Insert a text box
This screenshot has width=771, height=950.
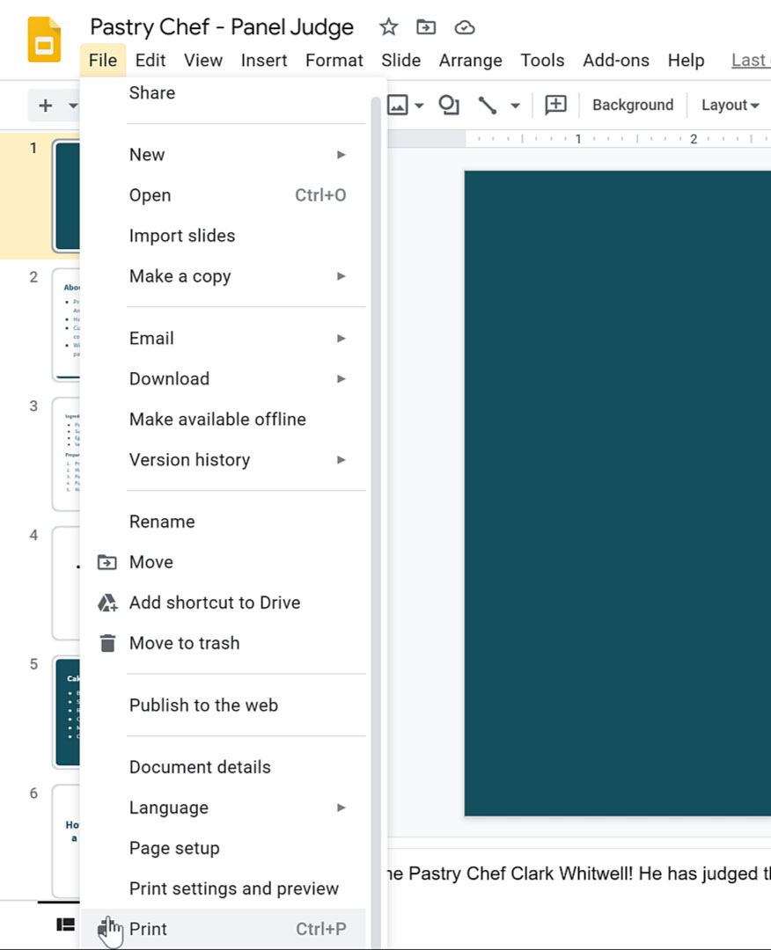pyautogui.click(x=555, y=105)
